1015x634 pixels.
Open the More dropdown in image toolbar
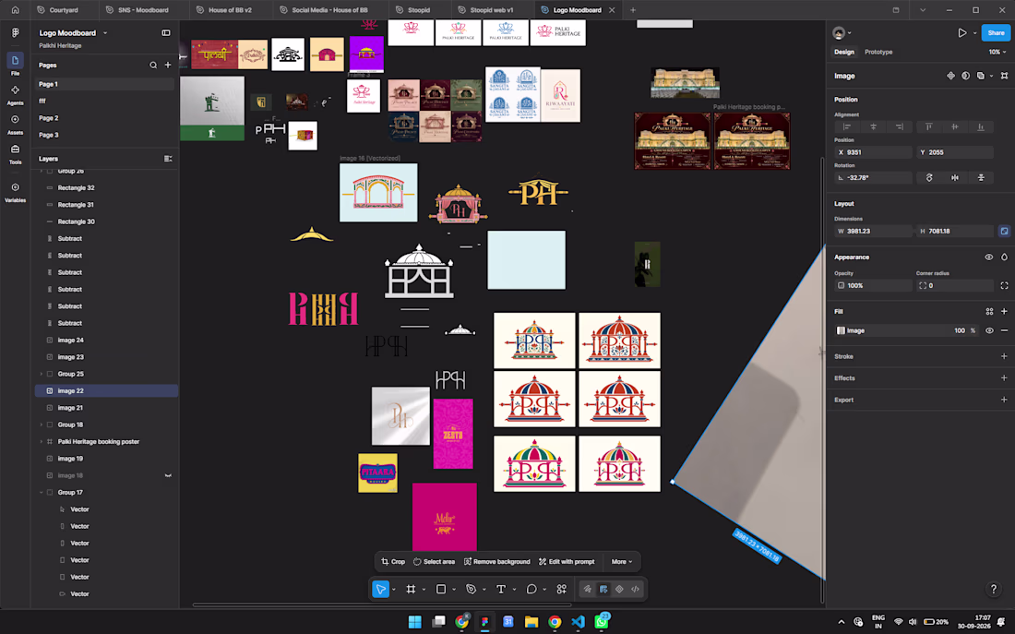(x=621, y=562)
